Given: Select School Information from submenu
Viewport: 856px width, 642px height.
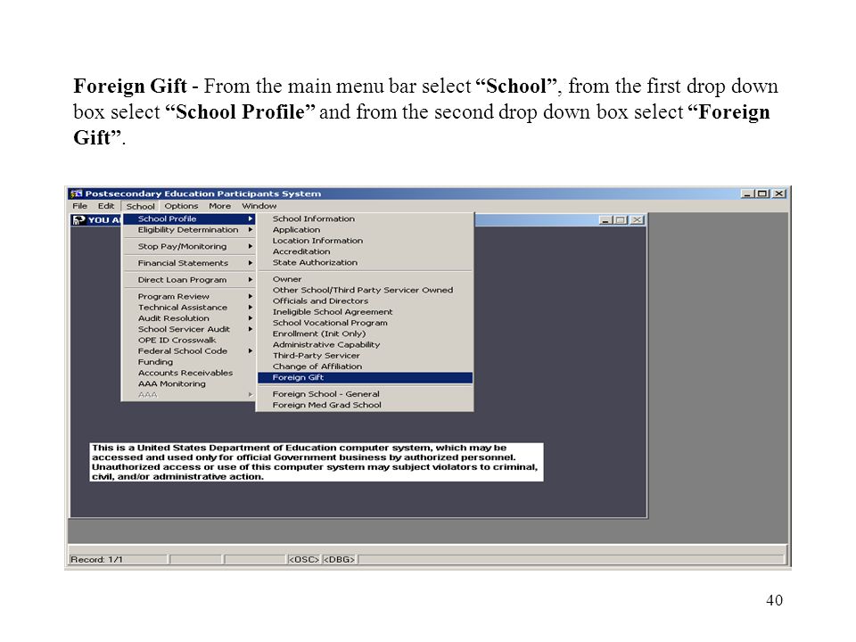Looking at the screenshot, I should click(365, 219).
